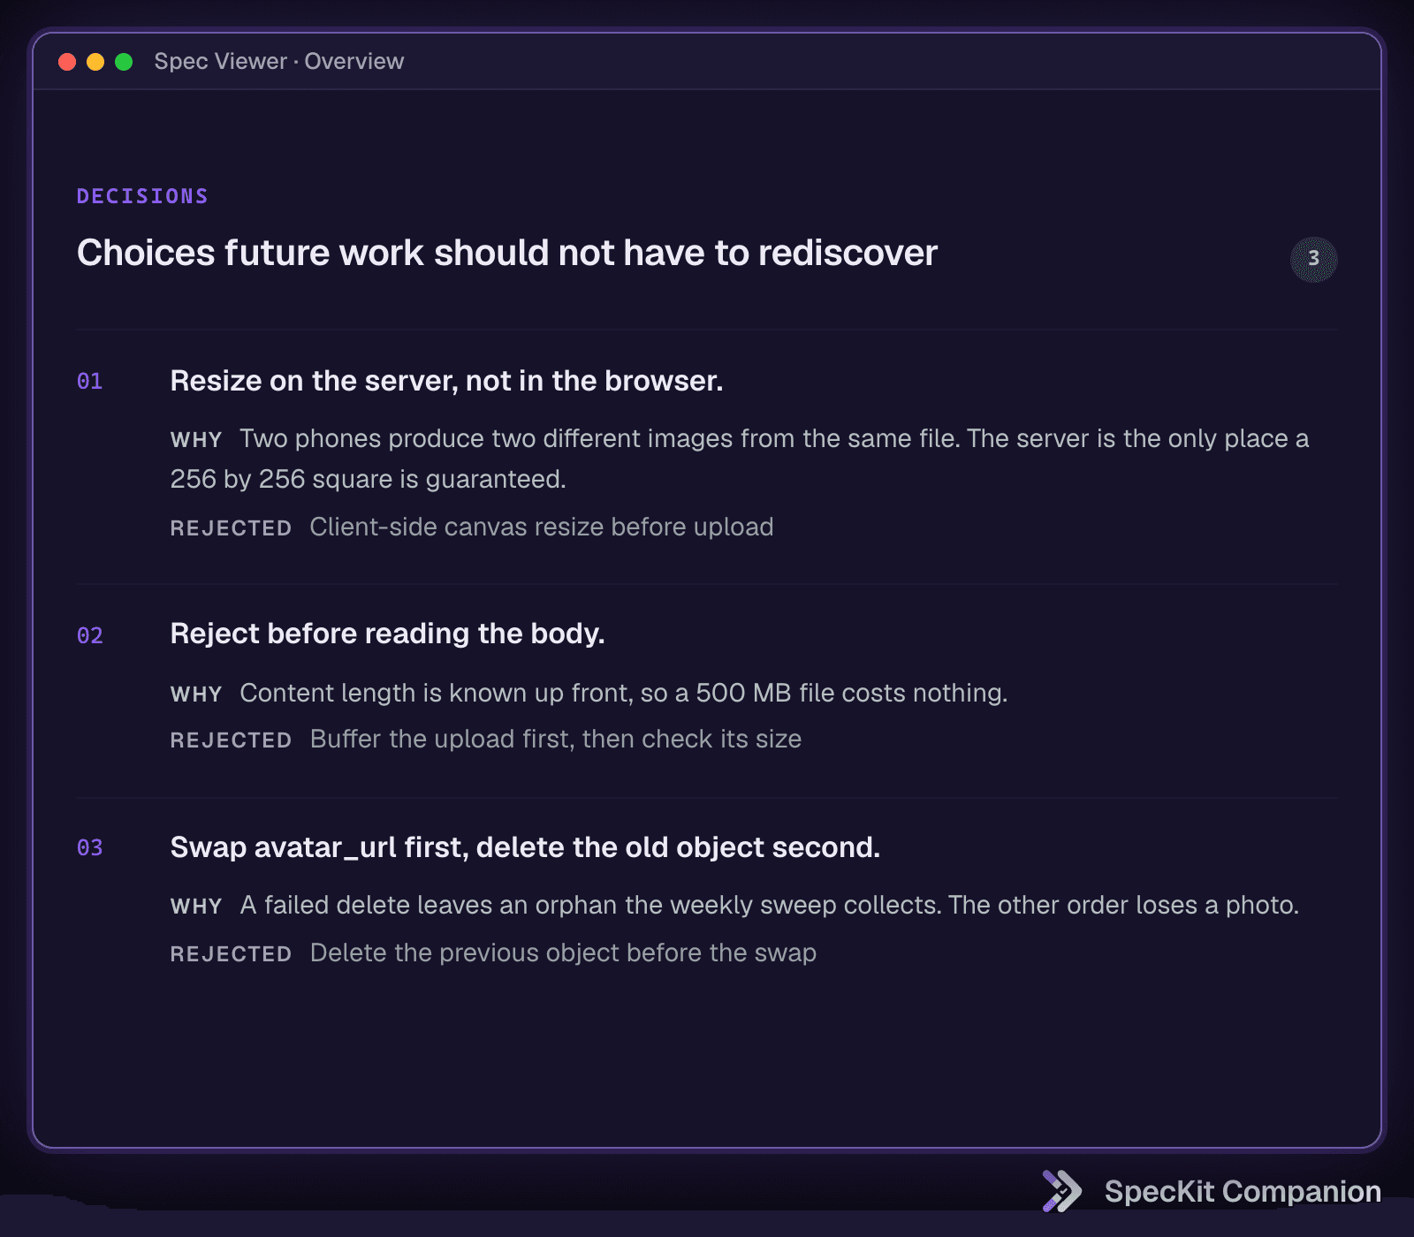
Task: Select decision number 02 marker
Action: (x=90, y=636)
